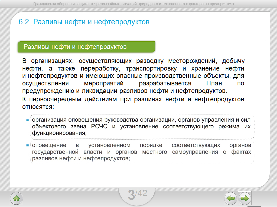
Task: Go back to the previous slide
Action: (x=230, y=199)
